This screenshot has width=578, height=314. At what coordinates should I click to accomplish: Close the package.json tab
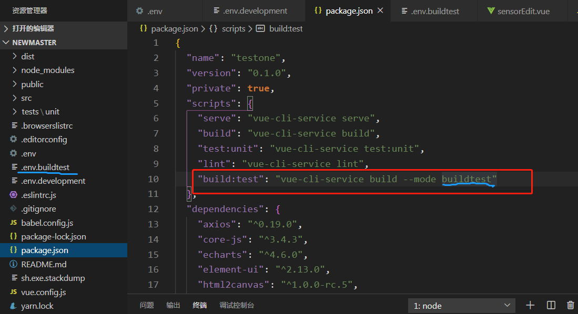380,11
